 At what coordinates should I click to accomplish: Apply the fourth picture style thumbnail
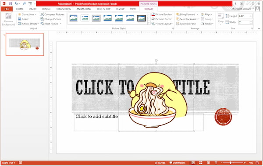coord(108,18)
